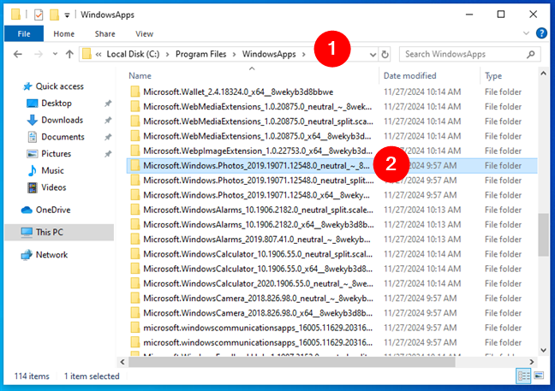Open Customize Quick Access Toolbar dropdown
Screen dimensions: 555x391
click(67, 15)
